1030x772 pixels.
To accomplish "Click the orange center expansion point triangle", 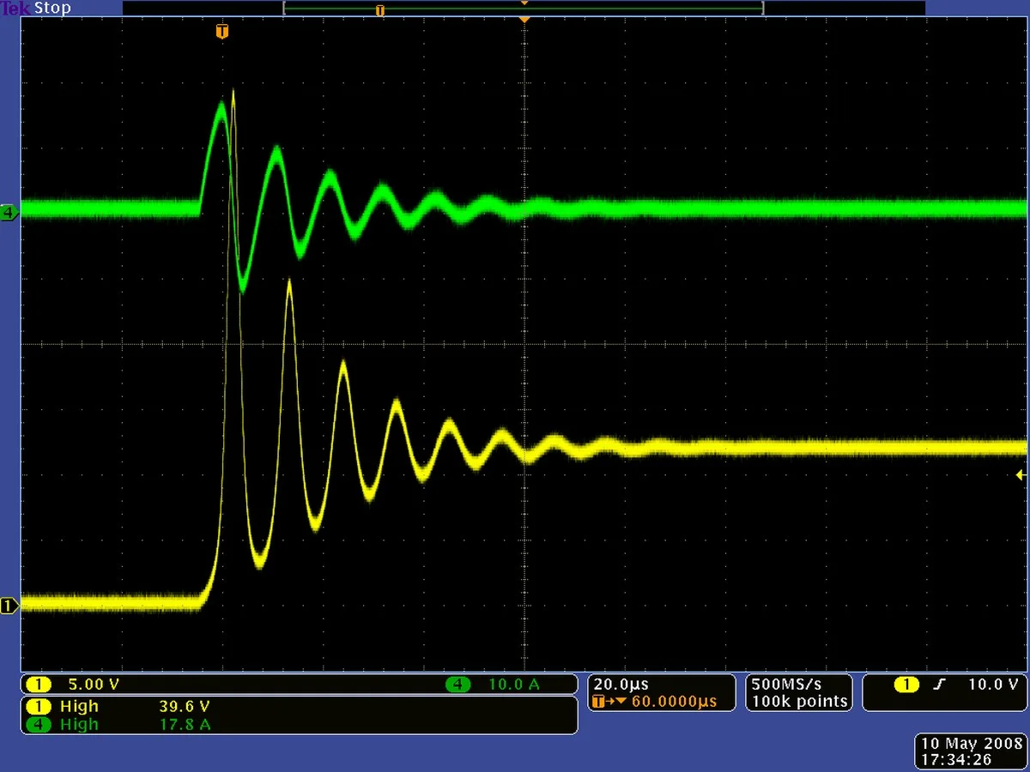I will pyautogui.click(x=524, y=19).
